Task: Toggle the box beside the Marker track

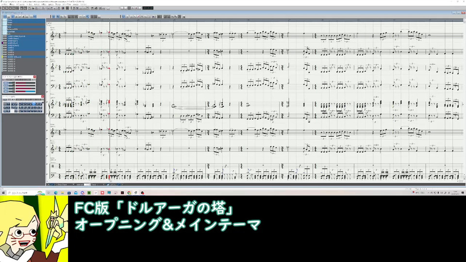Action: click(5, 20)
